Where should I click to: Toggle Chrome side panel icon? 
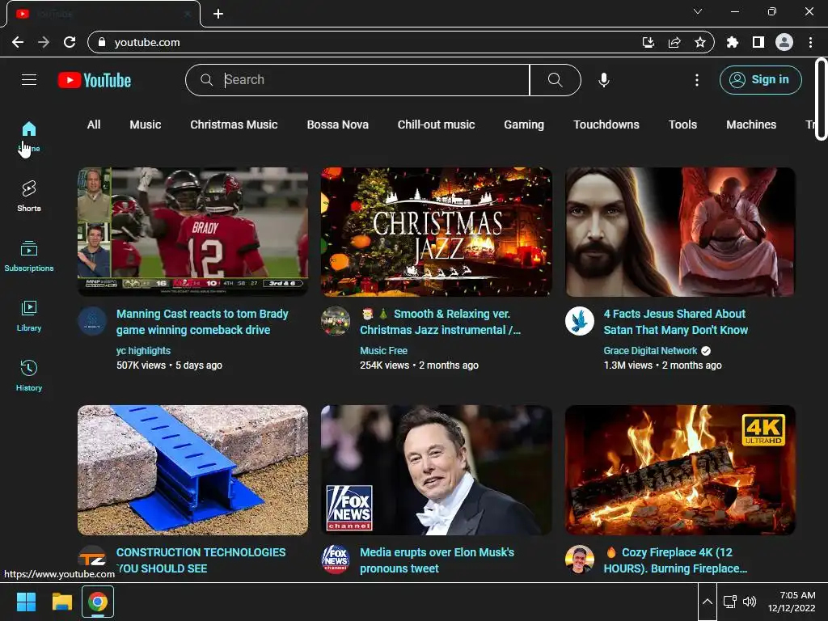pos(758,42)
